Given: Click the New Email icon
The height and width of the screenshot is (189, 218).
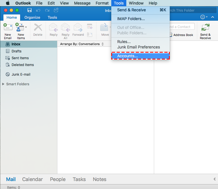Looking at the screenshot, I should [x=8, y=27].
